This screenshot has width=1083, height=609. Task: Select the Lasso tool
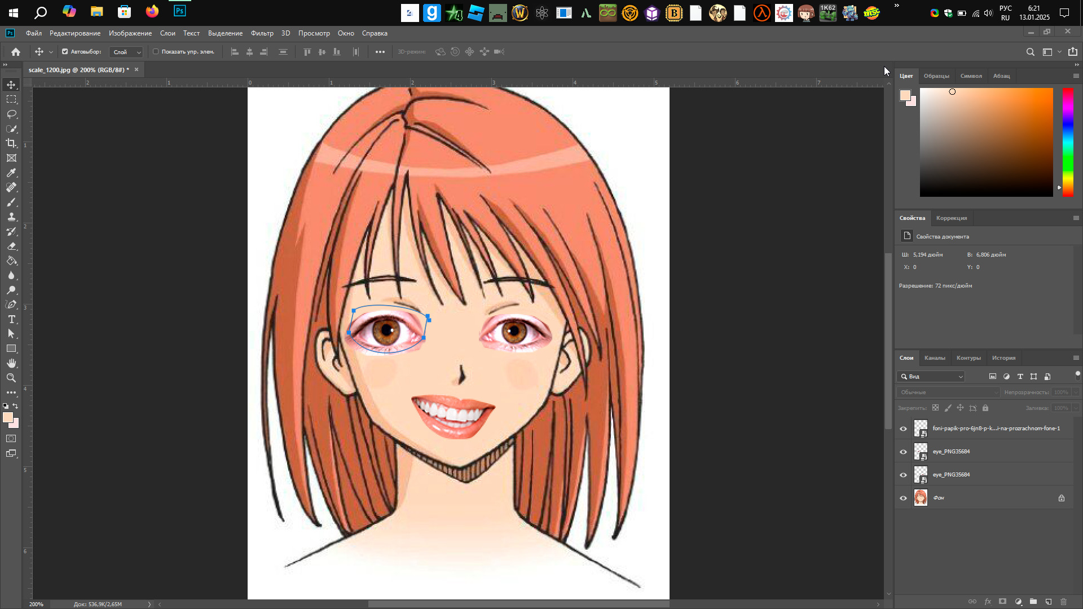11,114
